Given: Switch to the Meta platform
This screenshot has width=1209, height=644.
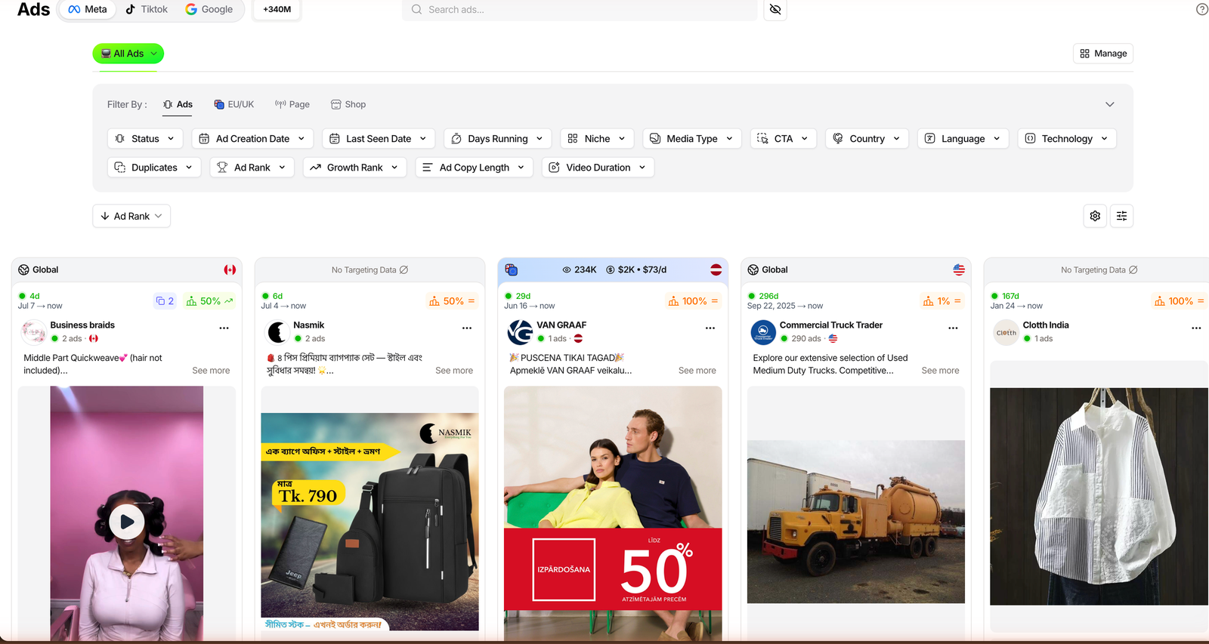Looking at the screenshot, I should click(87, 9).
